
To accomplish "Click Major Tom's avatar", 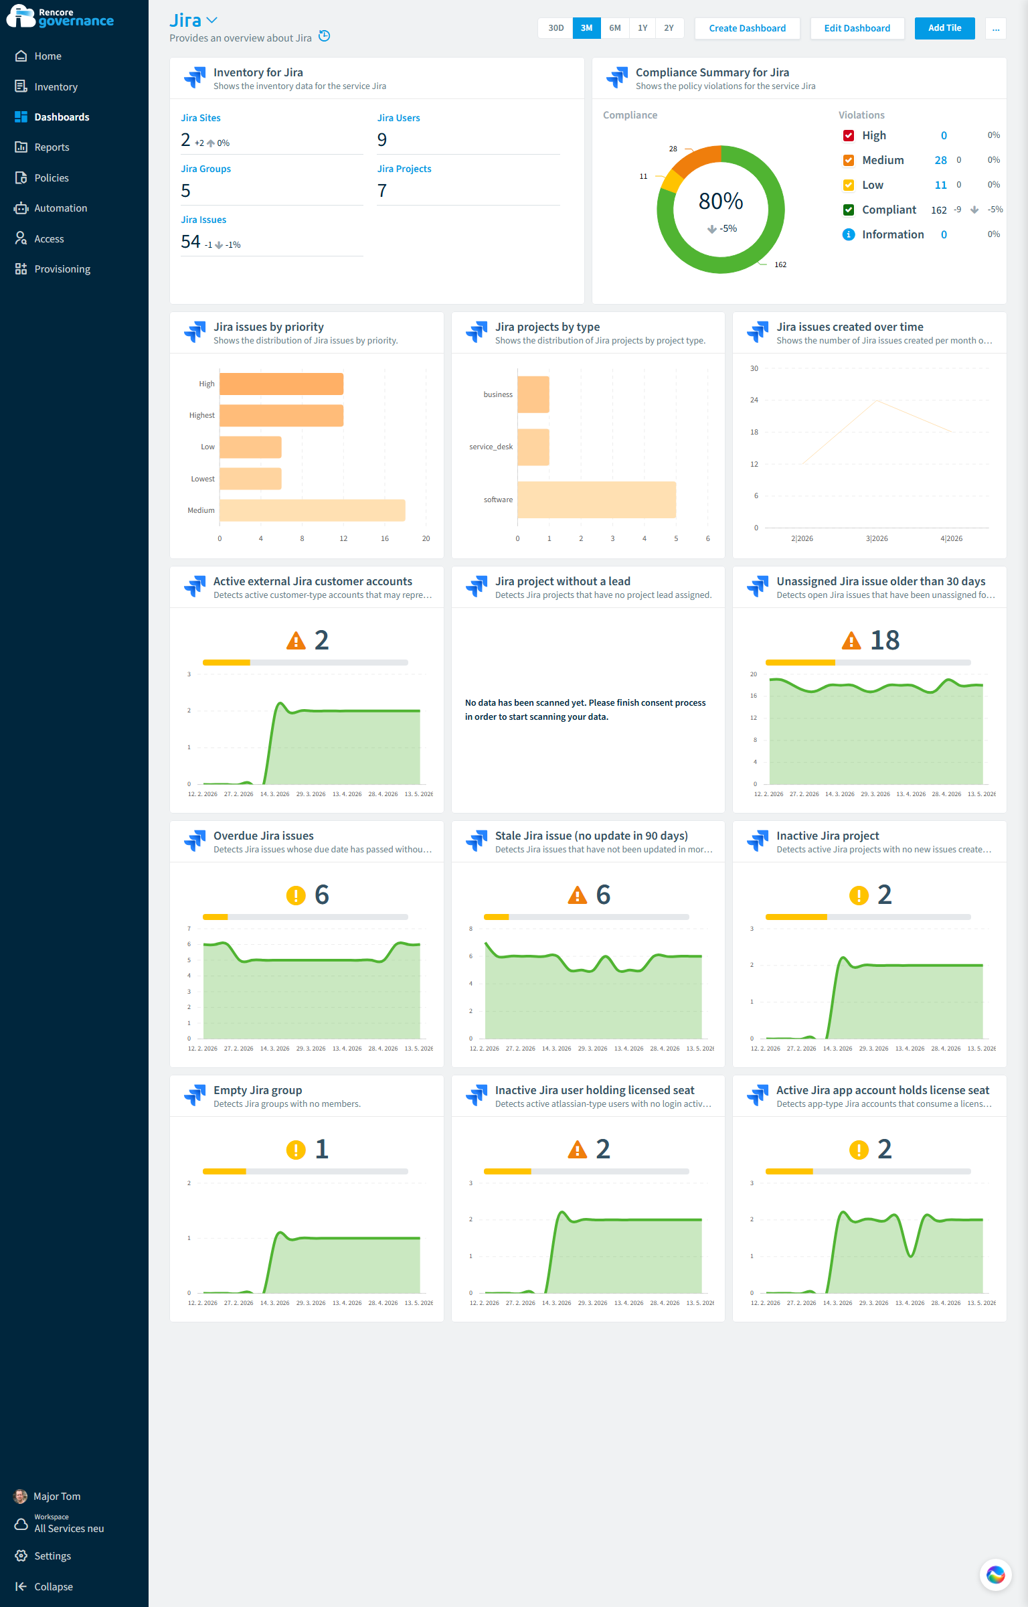I will [21, 1497].
